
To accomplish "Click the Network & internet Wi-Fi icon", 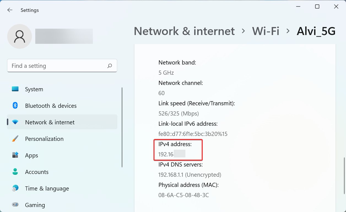I will pos(15,122).
